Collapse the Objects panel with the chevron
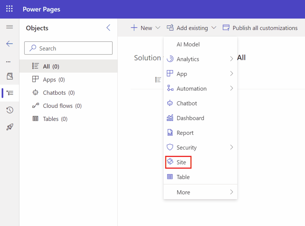The height and width of the screenshot is (226, 305). [108, 28]
